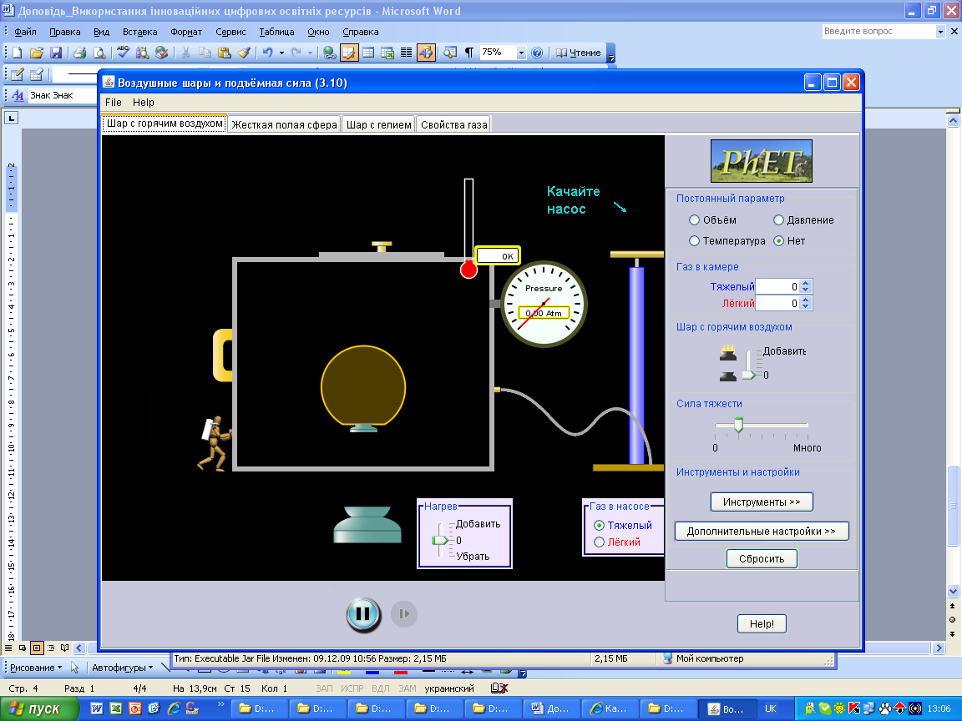Open Excel from quick launch taskbar
This screenshot has width=962, height=721.
click(x=116, y=708)
